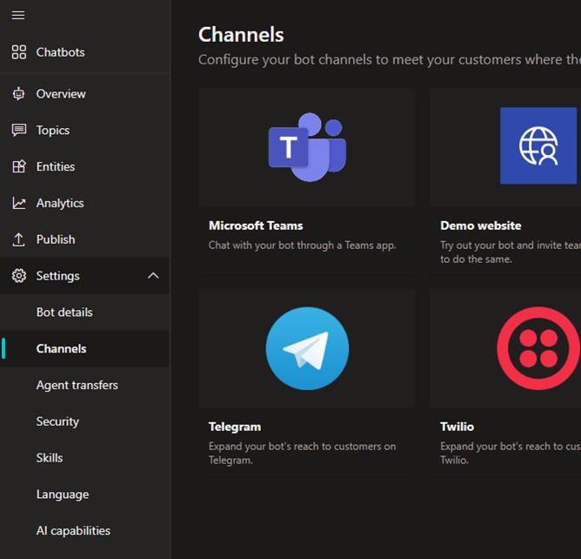Viewport: 581px width, 559px height.
Task: Click the Topics chat icon
Action: click(18, 131)
